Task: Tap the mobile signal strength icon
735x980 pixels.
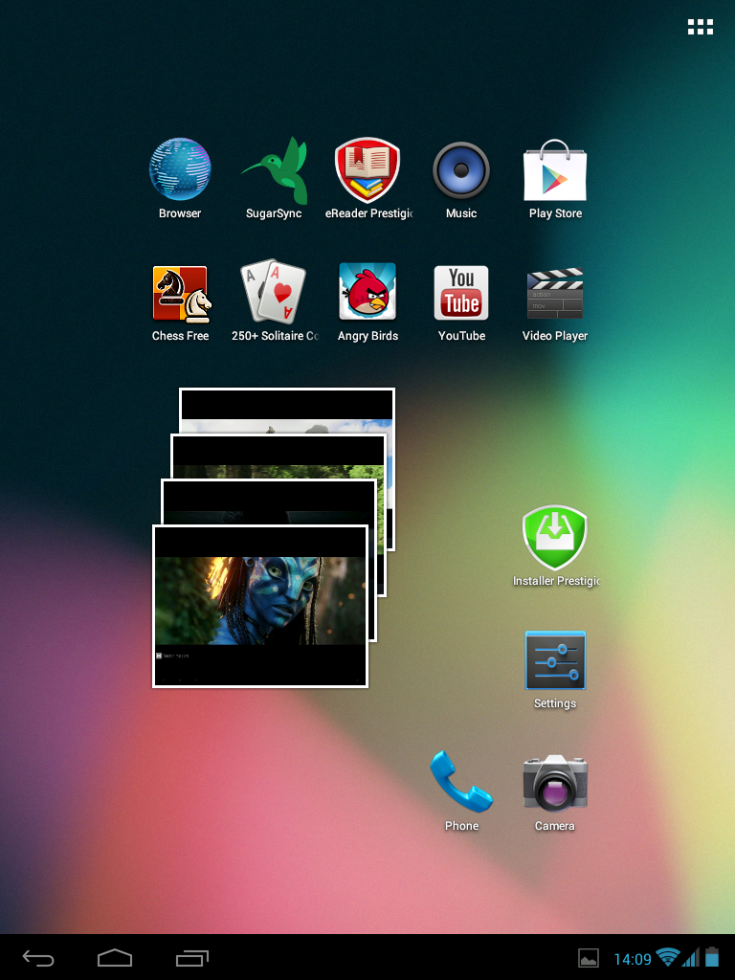Action: click(691, 957)
